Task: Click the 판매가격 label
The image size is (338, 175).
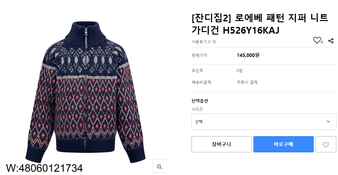Action: [x=199, y=55]
